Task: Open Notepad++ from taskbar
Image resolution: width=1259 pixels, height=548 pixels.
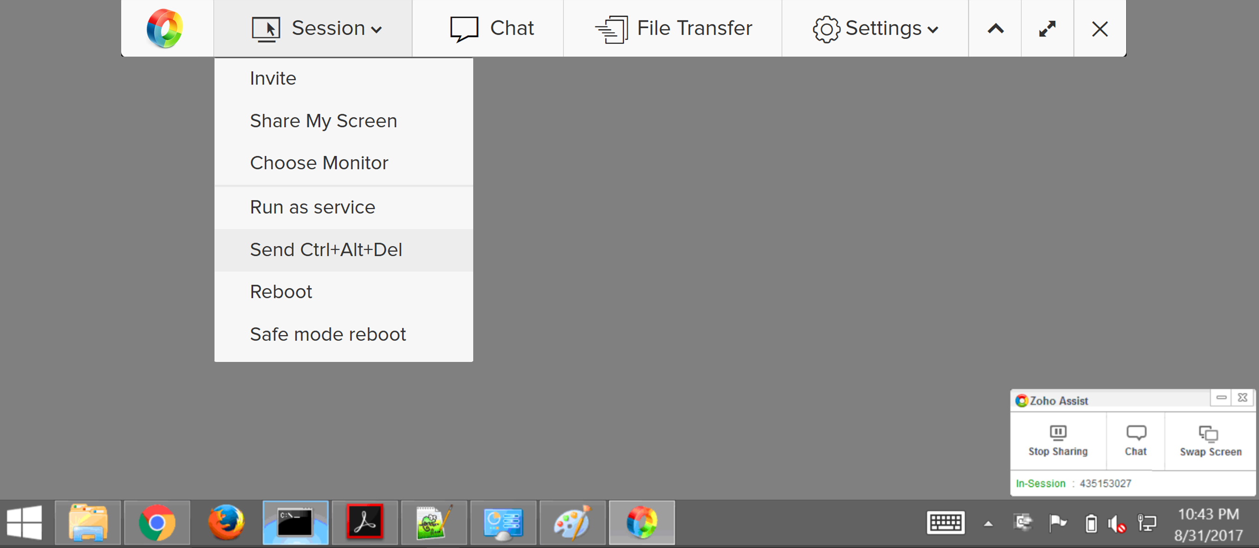Action: 434,522
